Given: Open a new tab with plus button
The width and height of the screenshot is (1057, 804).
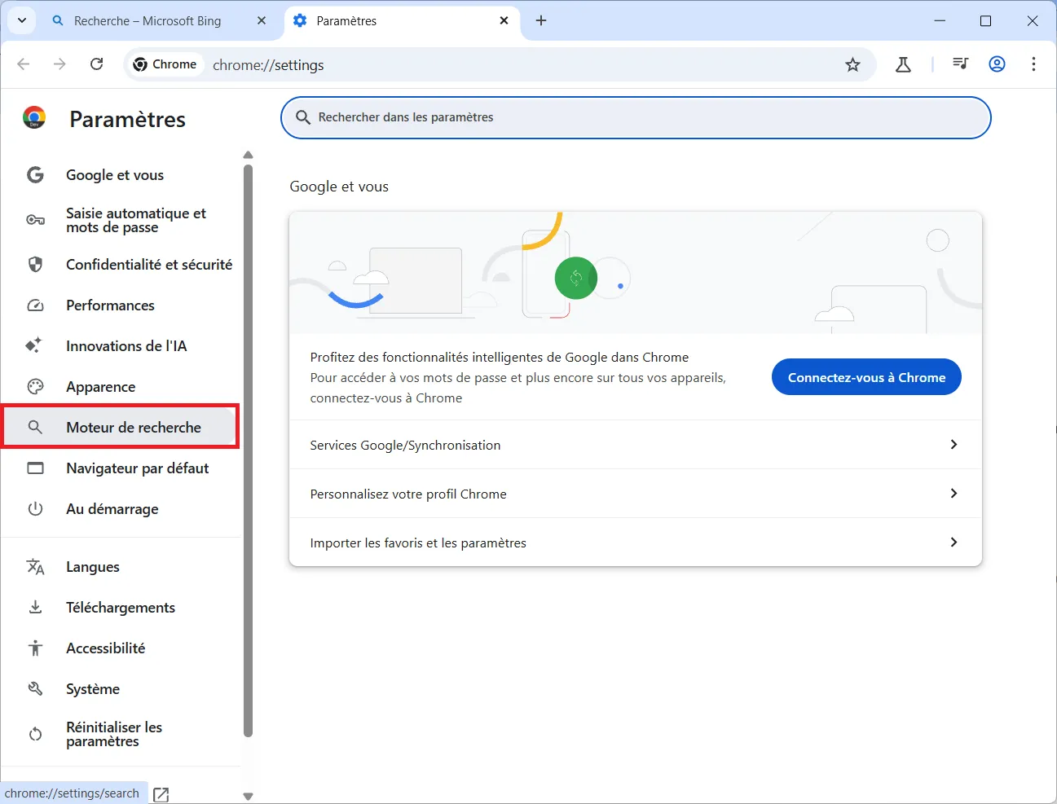Looking at the screenshot, I should 541,21.
